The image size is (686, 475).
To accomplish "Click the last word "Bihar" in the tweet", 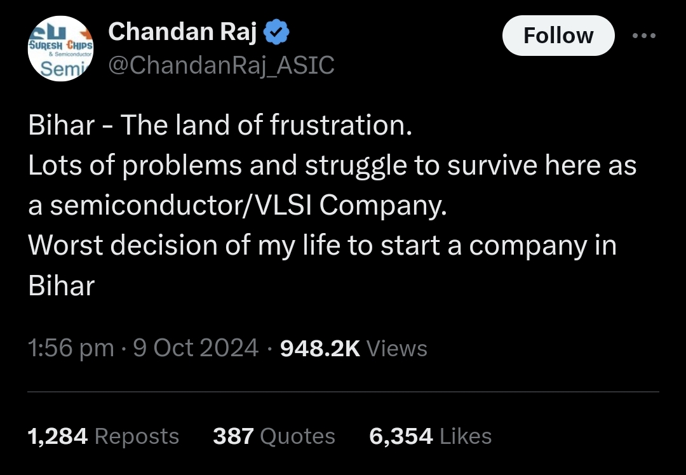I will pos(61,286).
